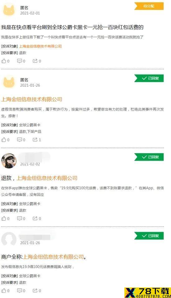Viewport: 171px width, 298px height.
Task: Click the 已回复 badge on 2021-02-02 complaint
Action: tap(149, 157)
